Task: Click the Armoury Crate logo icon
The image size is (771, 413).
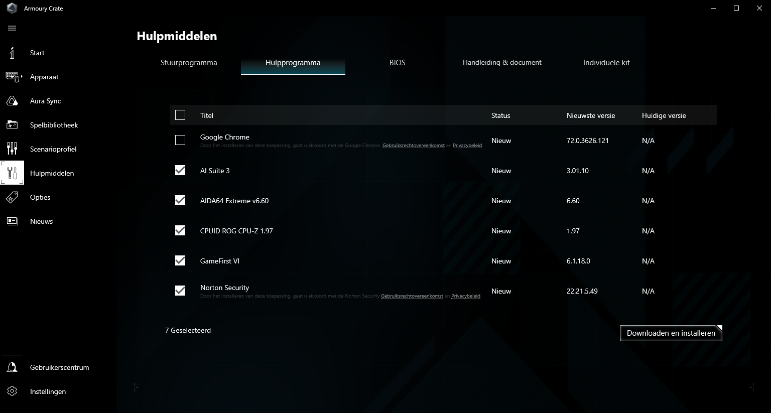Action: tap(12, 8)
